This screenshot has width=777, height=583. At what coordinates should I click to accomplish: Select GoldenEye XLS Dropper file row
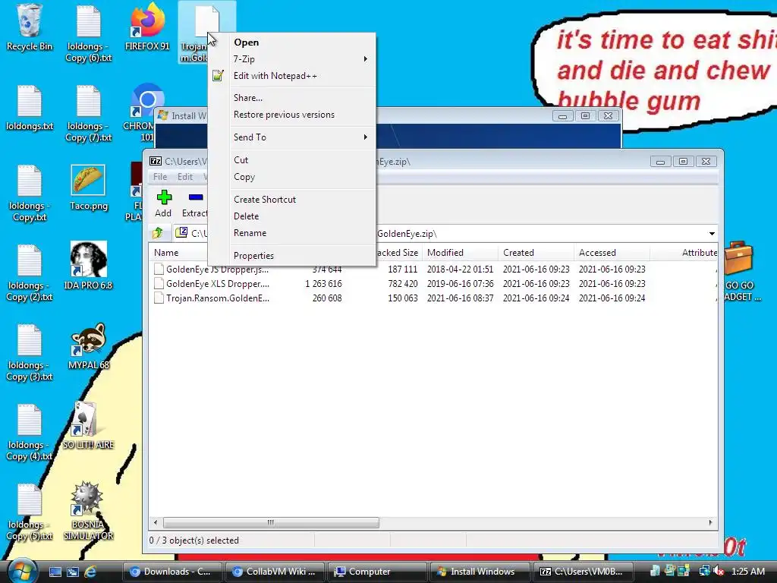[433, 284]
